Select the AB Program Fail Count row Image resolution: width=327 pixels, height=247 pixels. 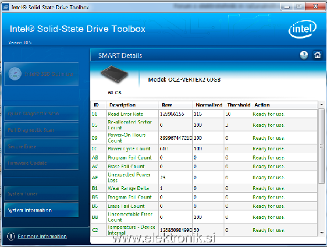pos(204,157)
